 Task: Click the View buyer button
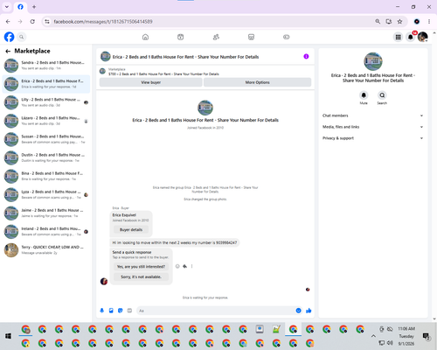[x=151, y=82]
